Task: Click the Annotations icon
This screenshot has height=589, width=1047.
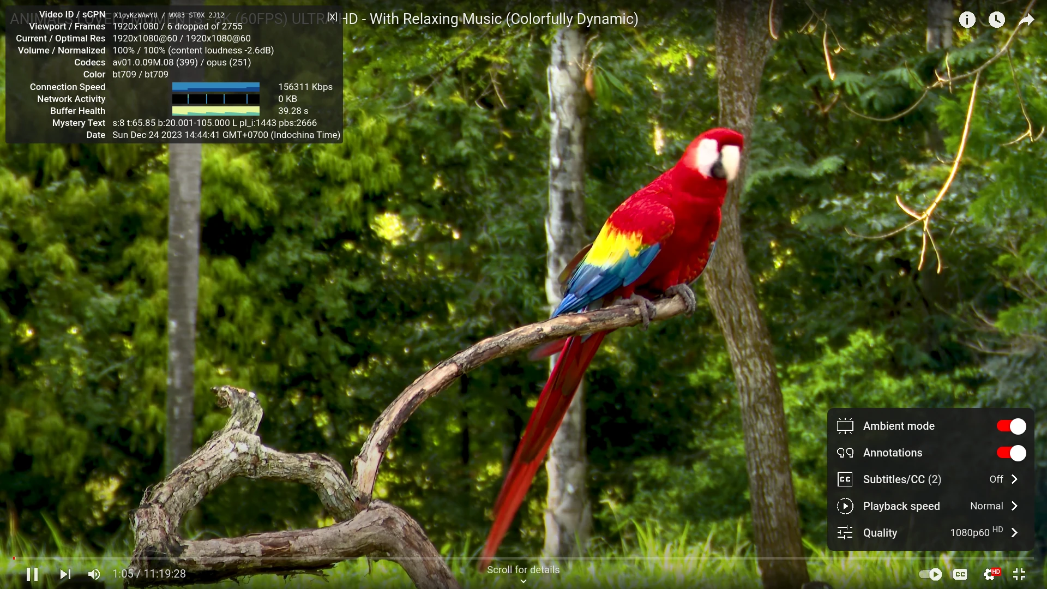Action: [845, 453]
